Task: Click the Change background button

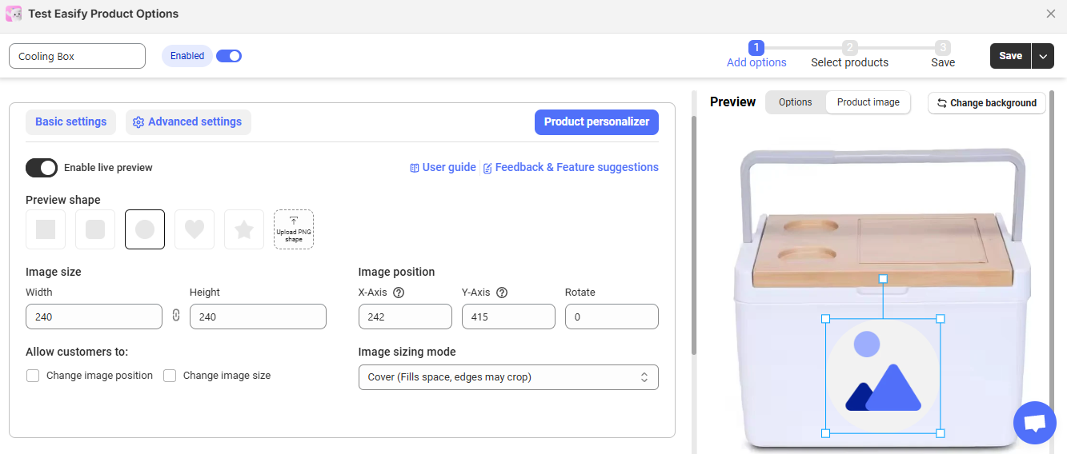Action: (x=987, y=103)
